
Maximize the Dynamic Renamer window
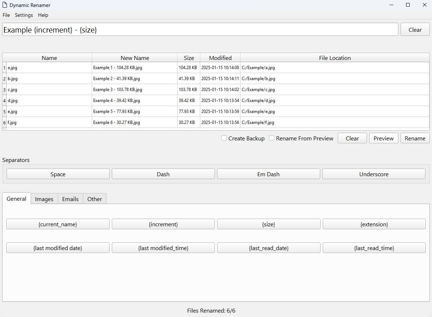408,5
